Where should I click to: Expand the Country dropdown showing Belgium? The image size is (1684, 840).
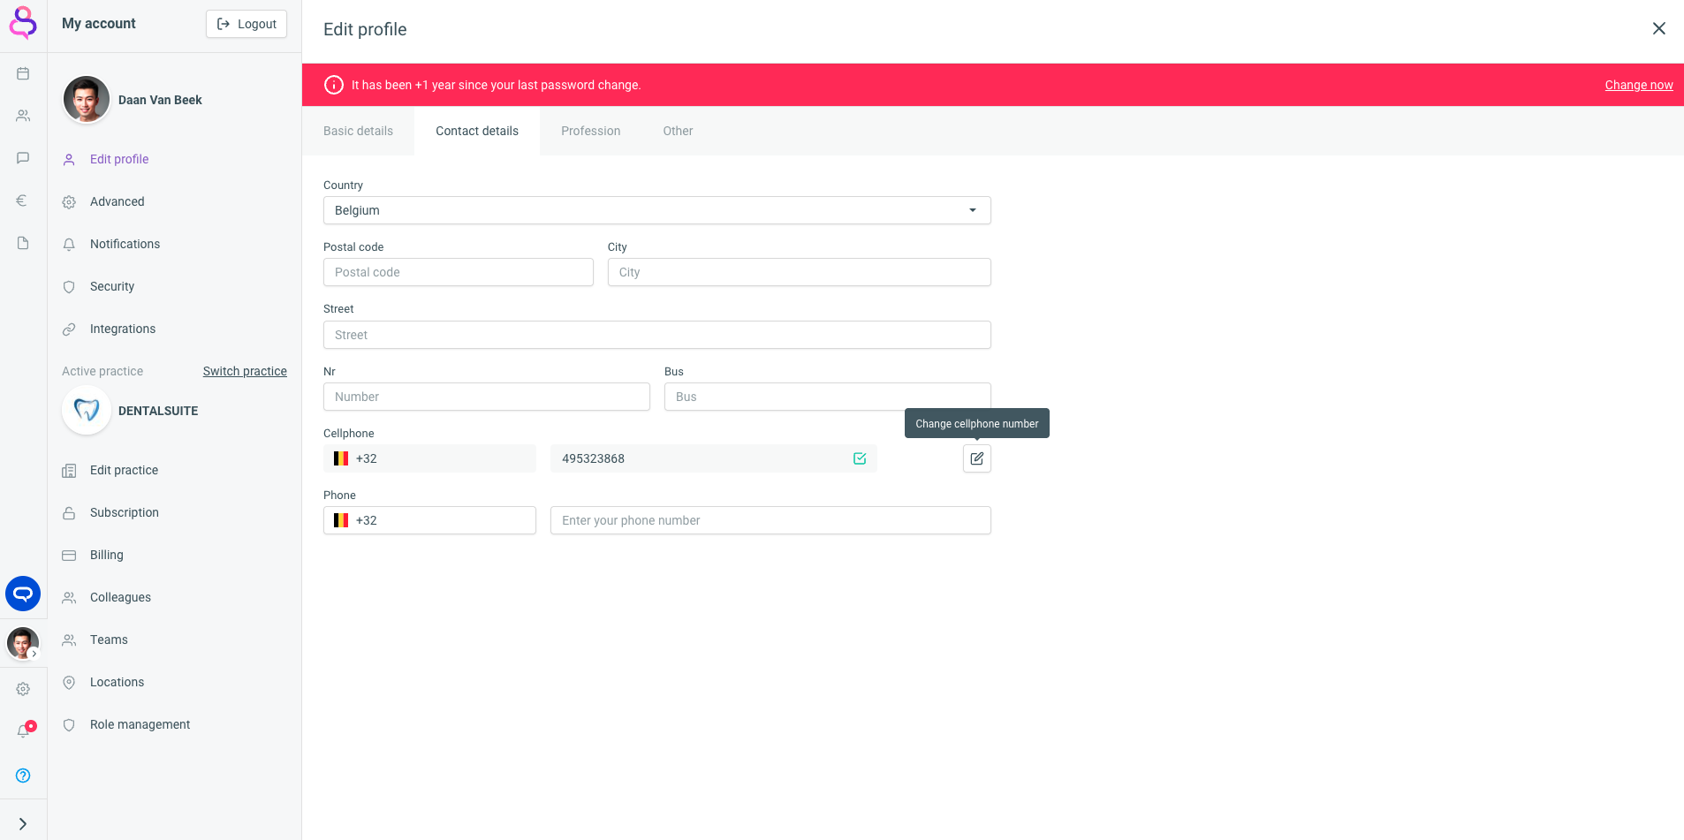pos(656,210)
